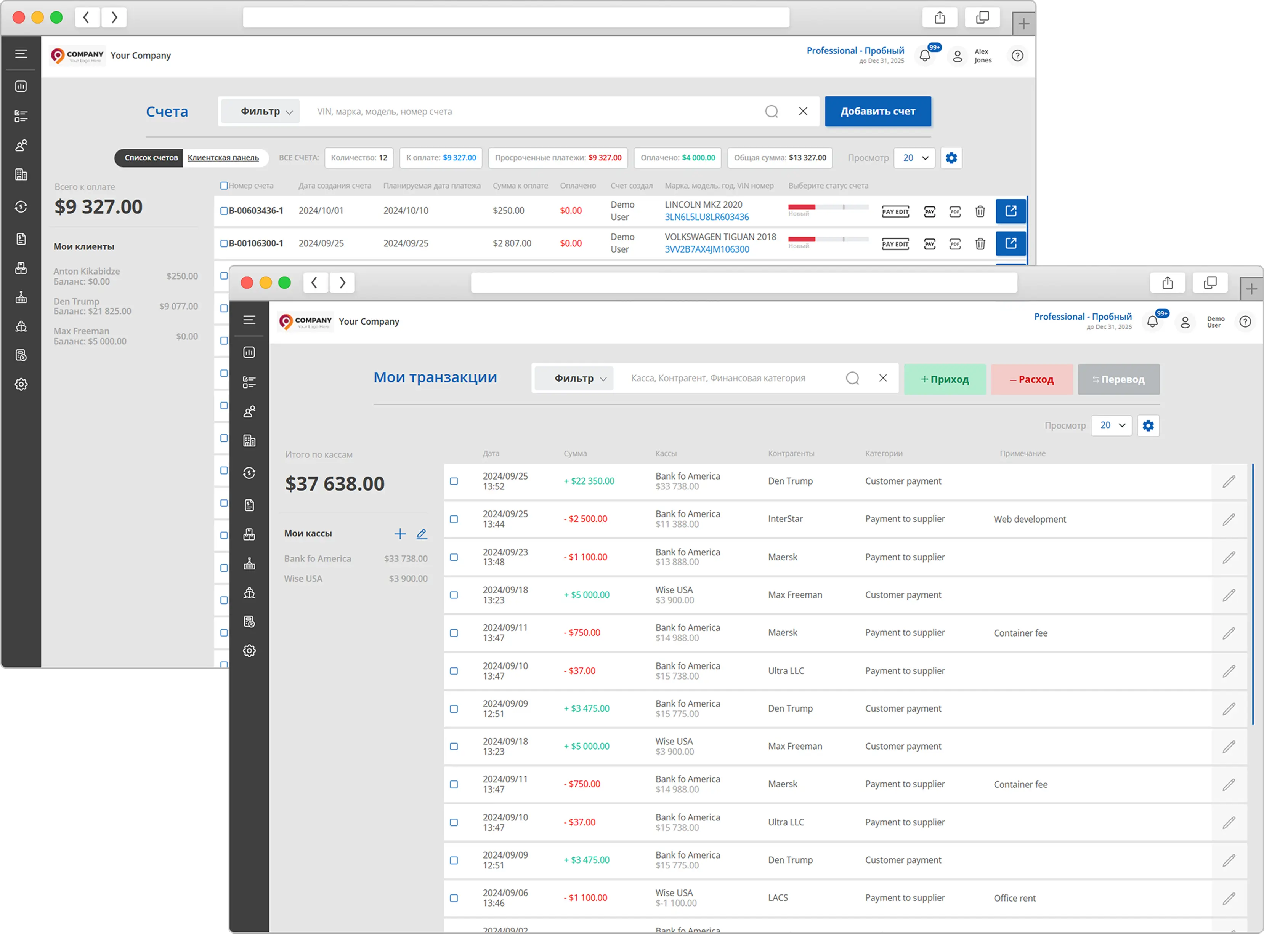Open PAY EDIT for invoice B-00106300-1
Screen dimensions: 1264x934
pos(895,244)
